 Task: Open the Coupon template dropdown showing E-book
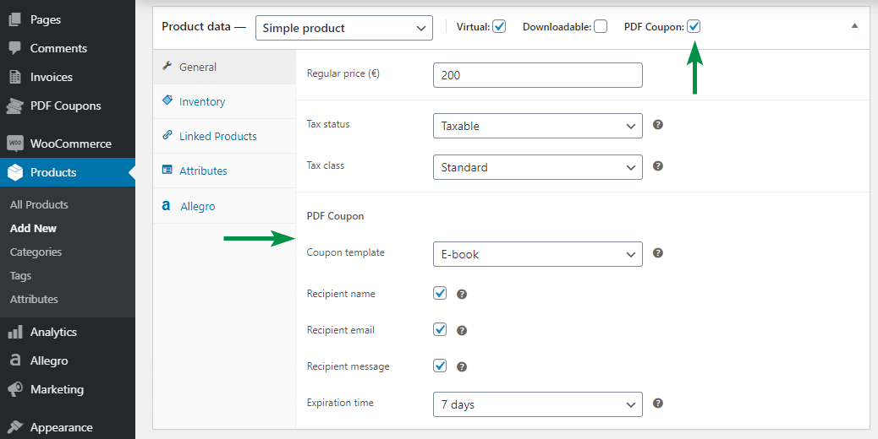537,254
